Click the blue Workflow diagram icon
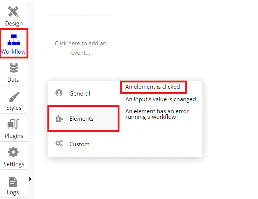The width and height of the screenshot is (258, 199). pos(14,40)
